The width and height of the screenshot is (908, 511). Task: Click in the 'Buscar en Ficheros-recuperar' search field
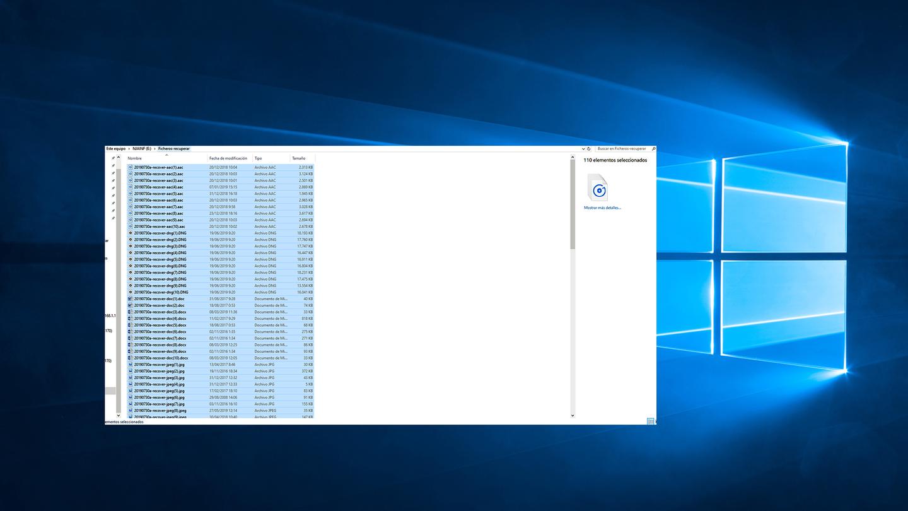coord(621,149)
